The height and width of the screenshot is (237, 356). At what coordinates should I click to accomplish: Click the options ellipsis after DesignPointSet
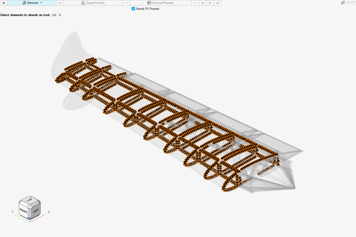[126, 3]
